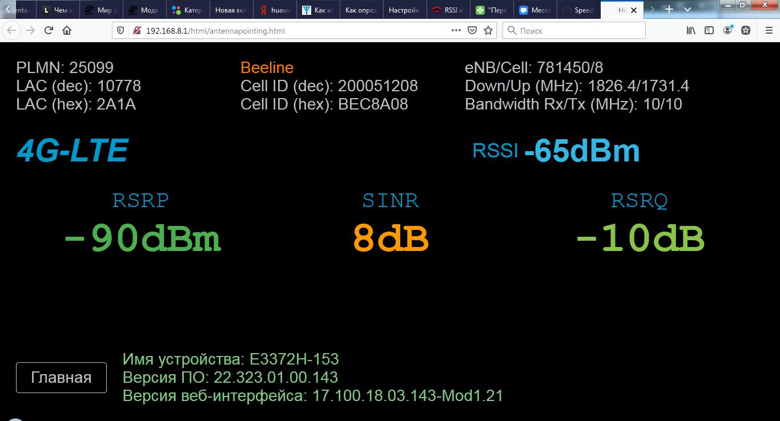The height and width of the screenshot is (421, 780).
Task: Click the insecure connection lock icon
Action: (x=137, y=31)
